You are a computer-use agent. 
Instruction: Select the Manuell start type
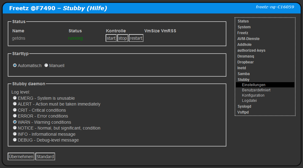(x=46, y=66)
